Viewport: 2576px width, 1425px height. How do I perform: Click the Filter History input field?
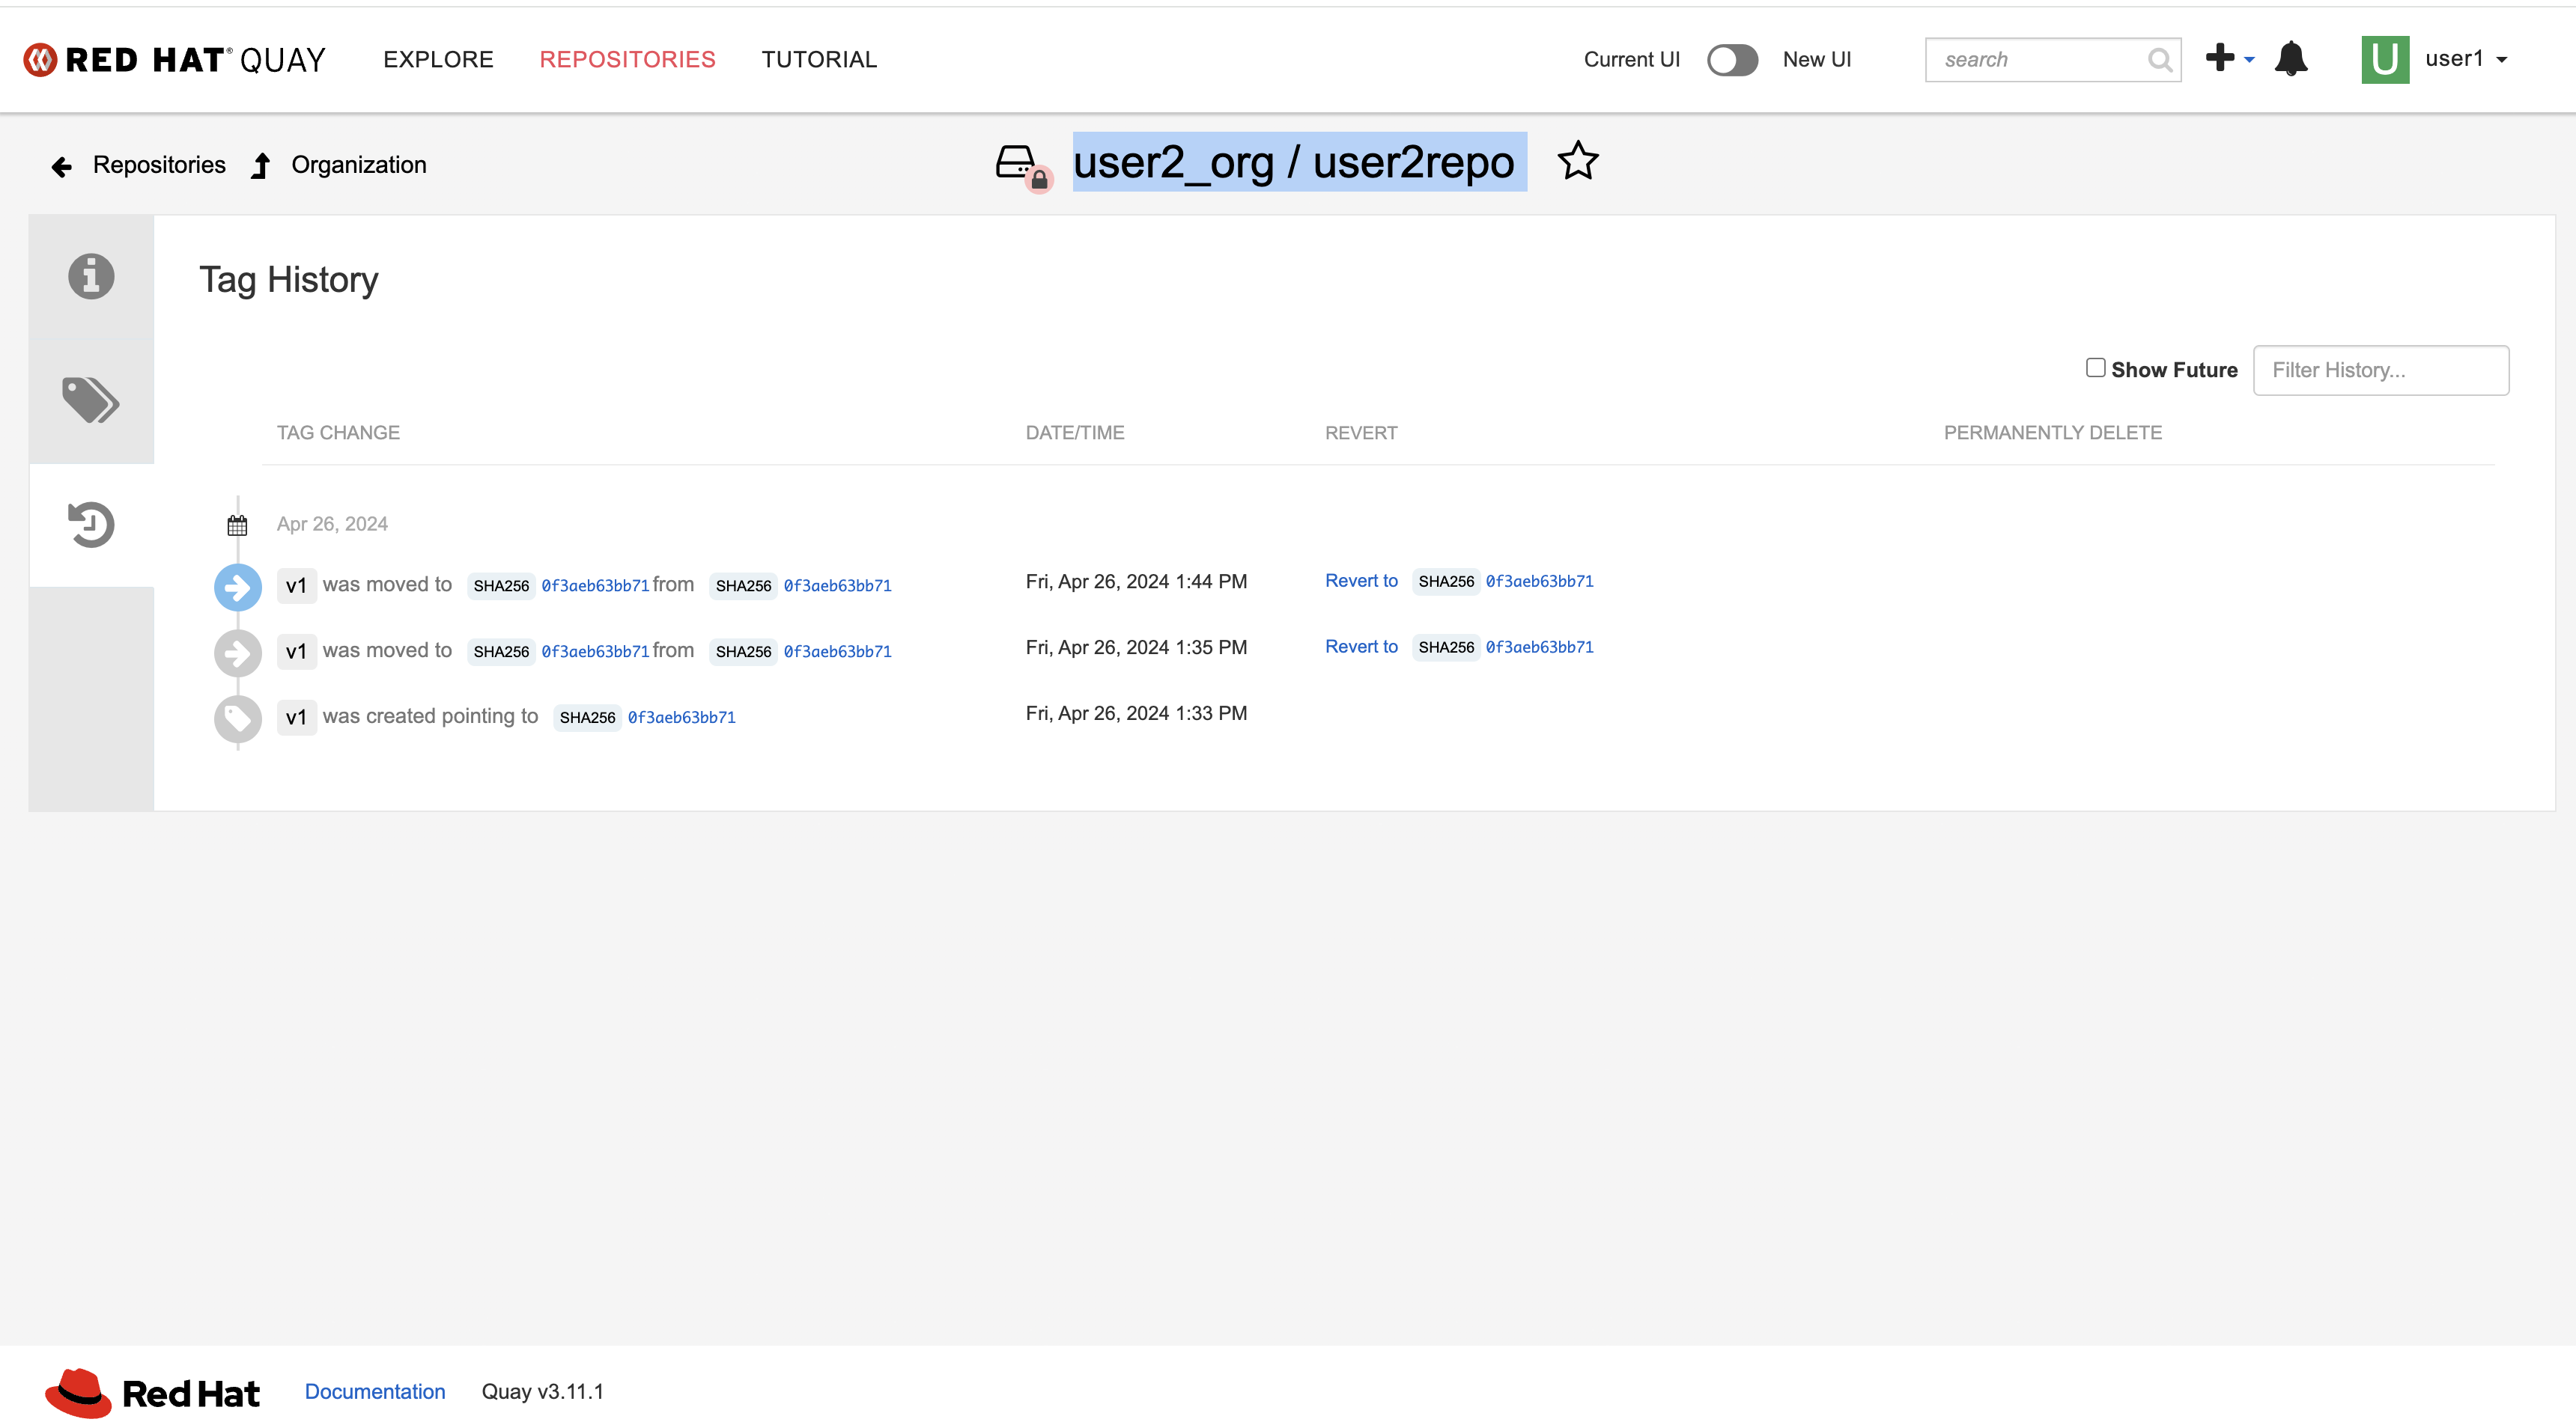2380,370
